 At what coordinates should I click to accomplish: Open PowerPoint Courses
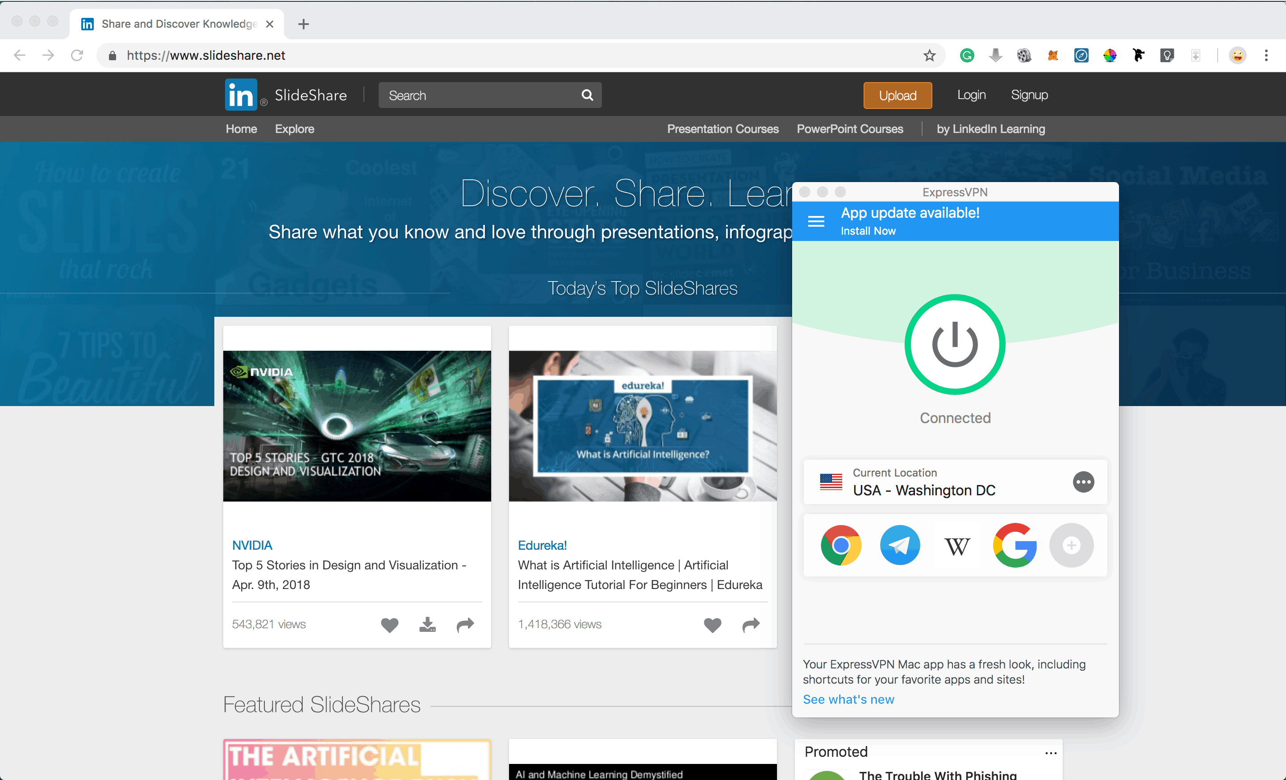(x=850, y=129)
